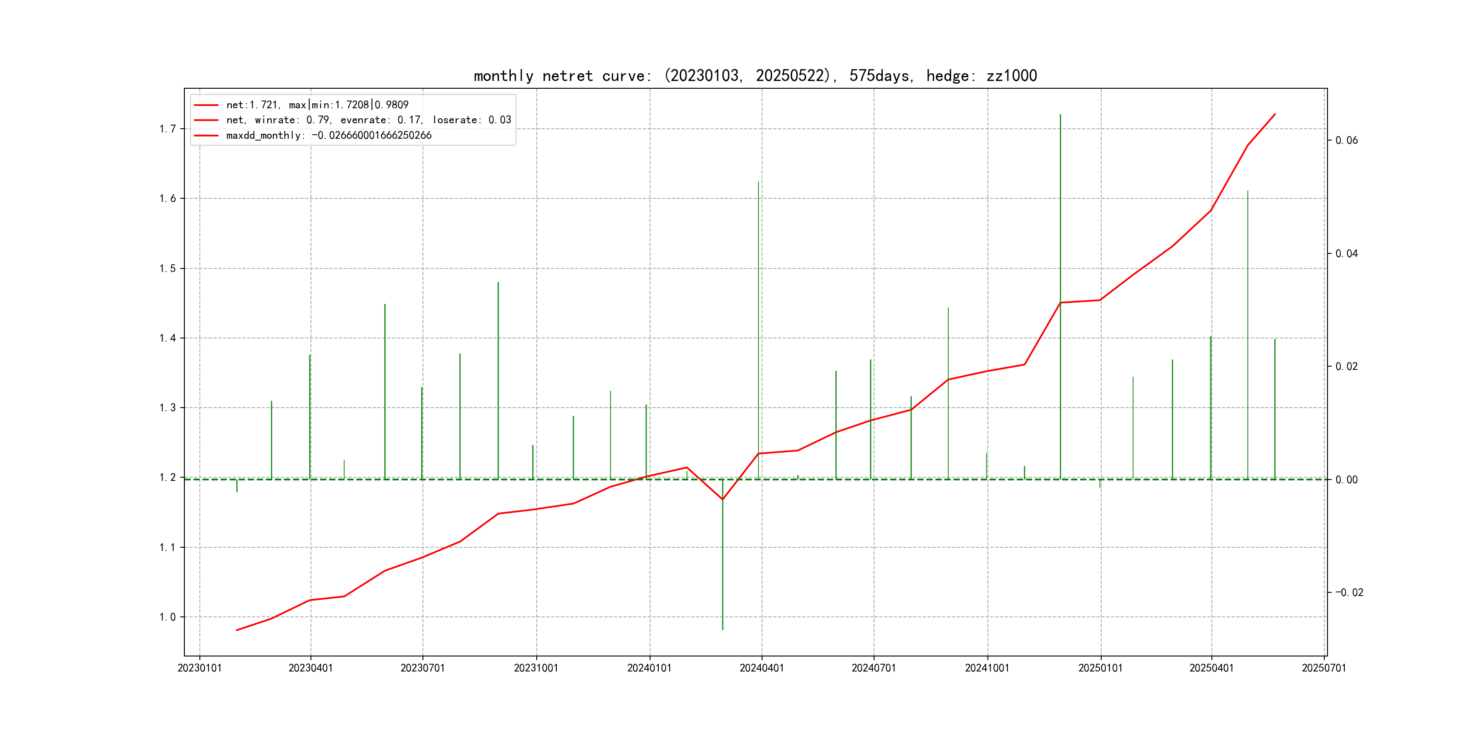The height and width of the screenshot is (737, 1475).
Task: Click left y-axis label 1.4
Action: 168,338
